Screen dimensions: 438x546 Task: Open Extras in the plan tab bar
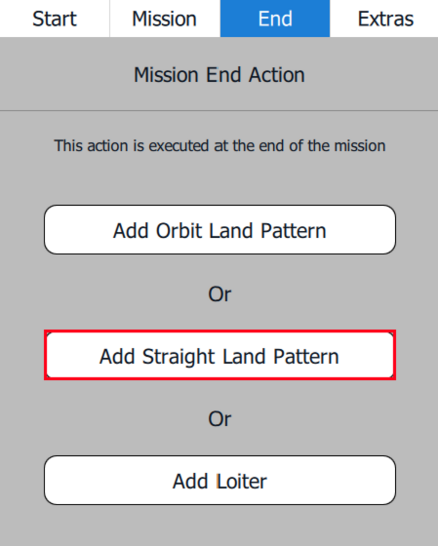point(385,19)
